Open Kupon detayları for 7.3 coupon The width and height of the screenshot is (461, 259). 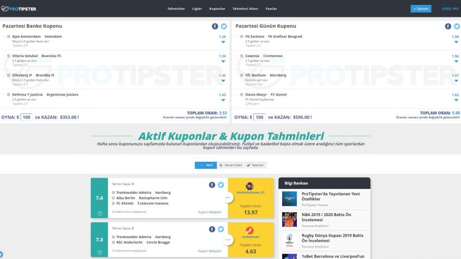210,251
